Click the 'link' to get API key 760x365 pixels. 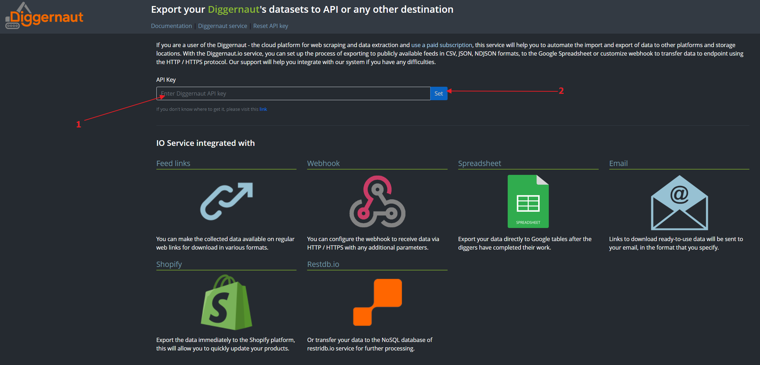tap(263, 109)
